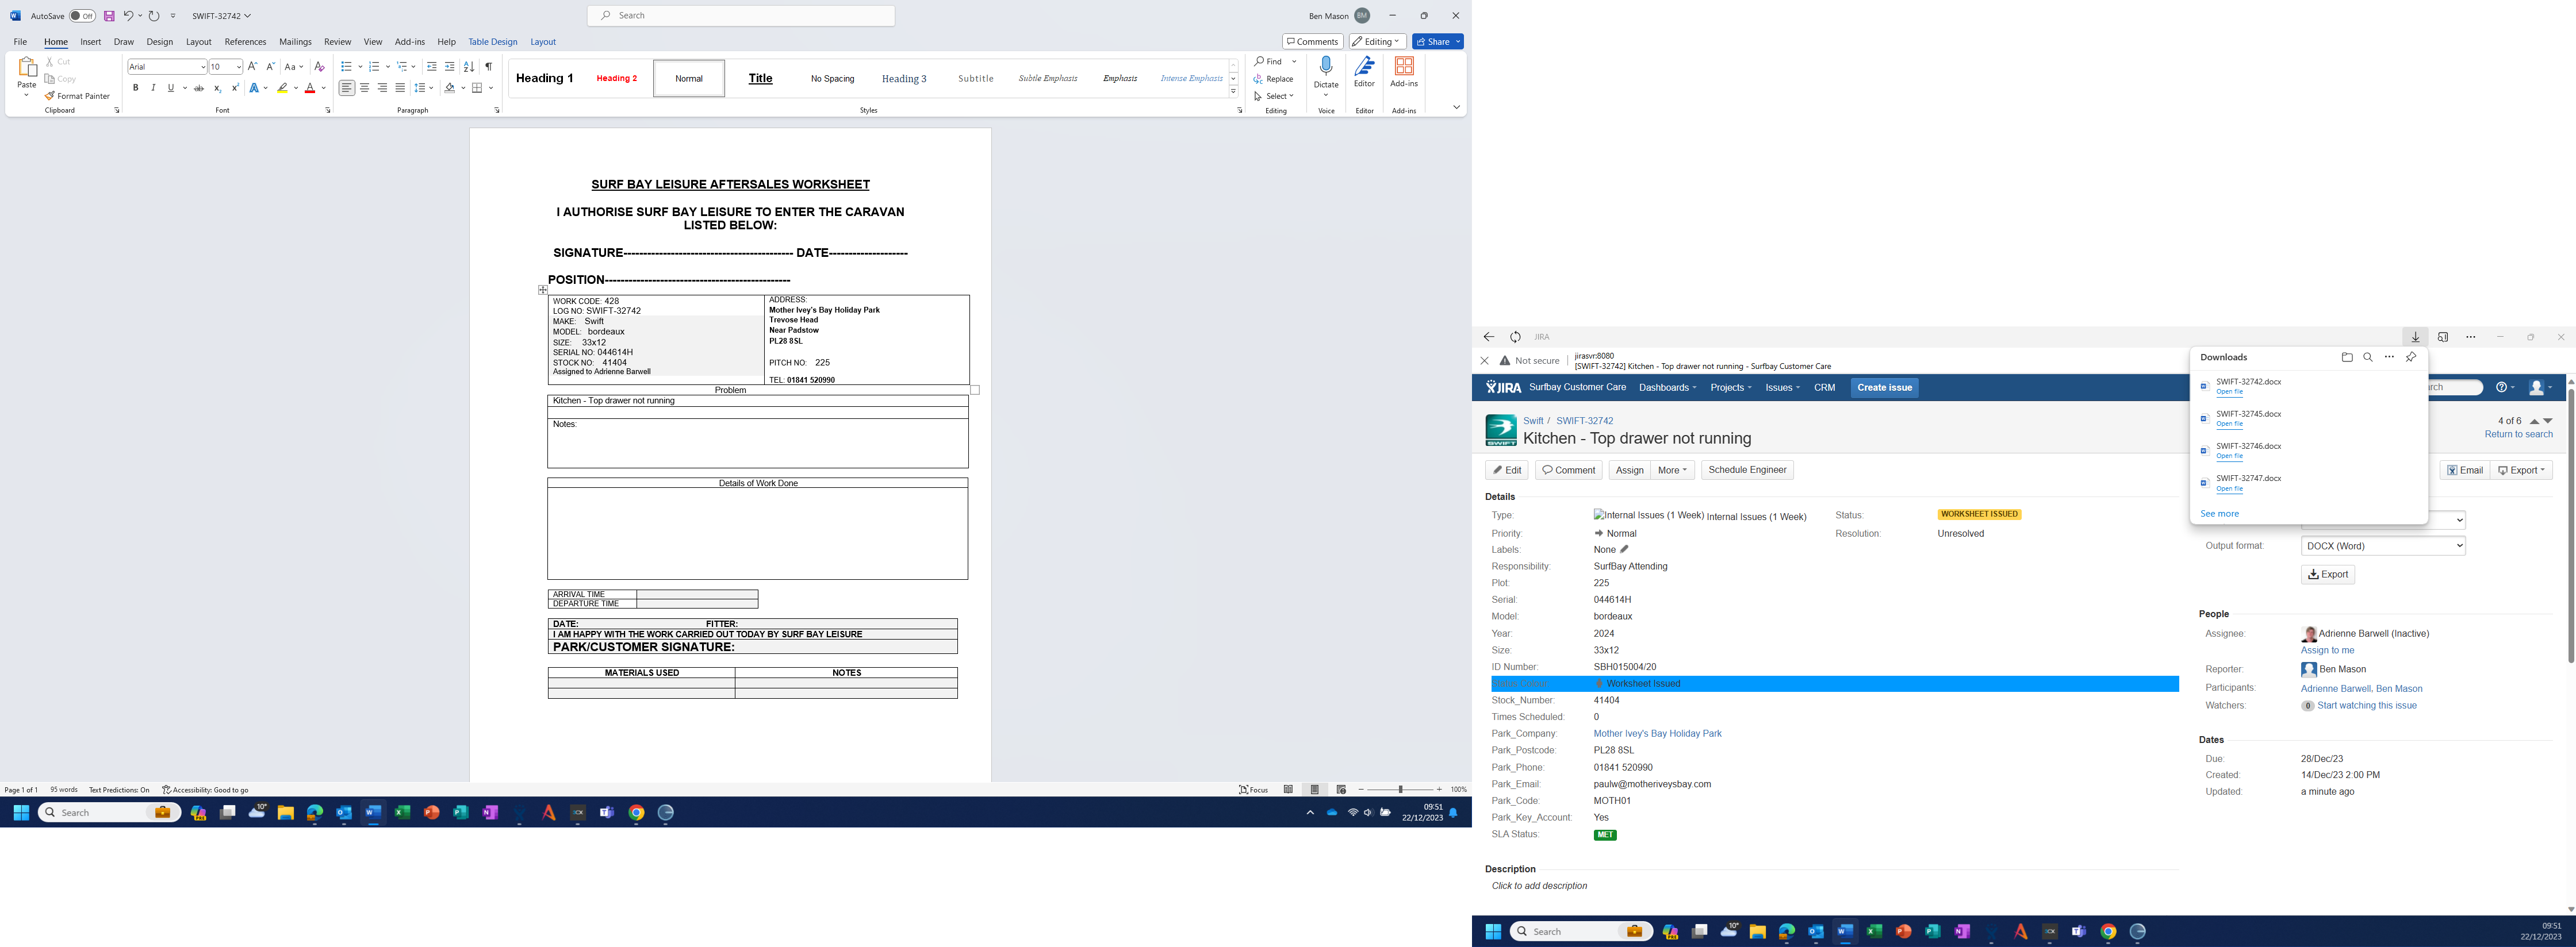
Task: Pin the Downloads panel
Action: (2411, 357)
